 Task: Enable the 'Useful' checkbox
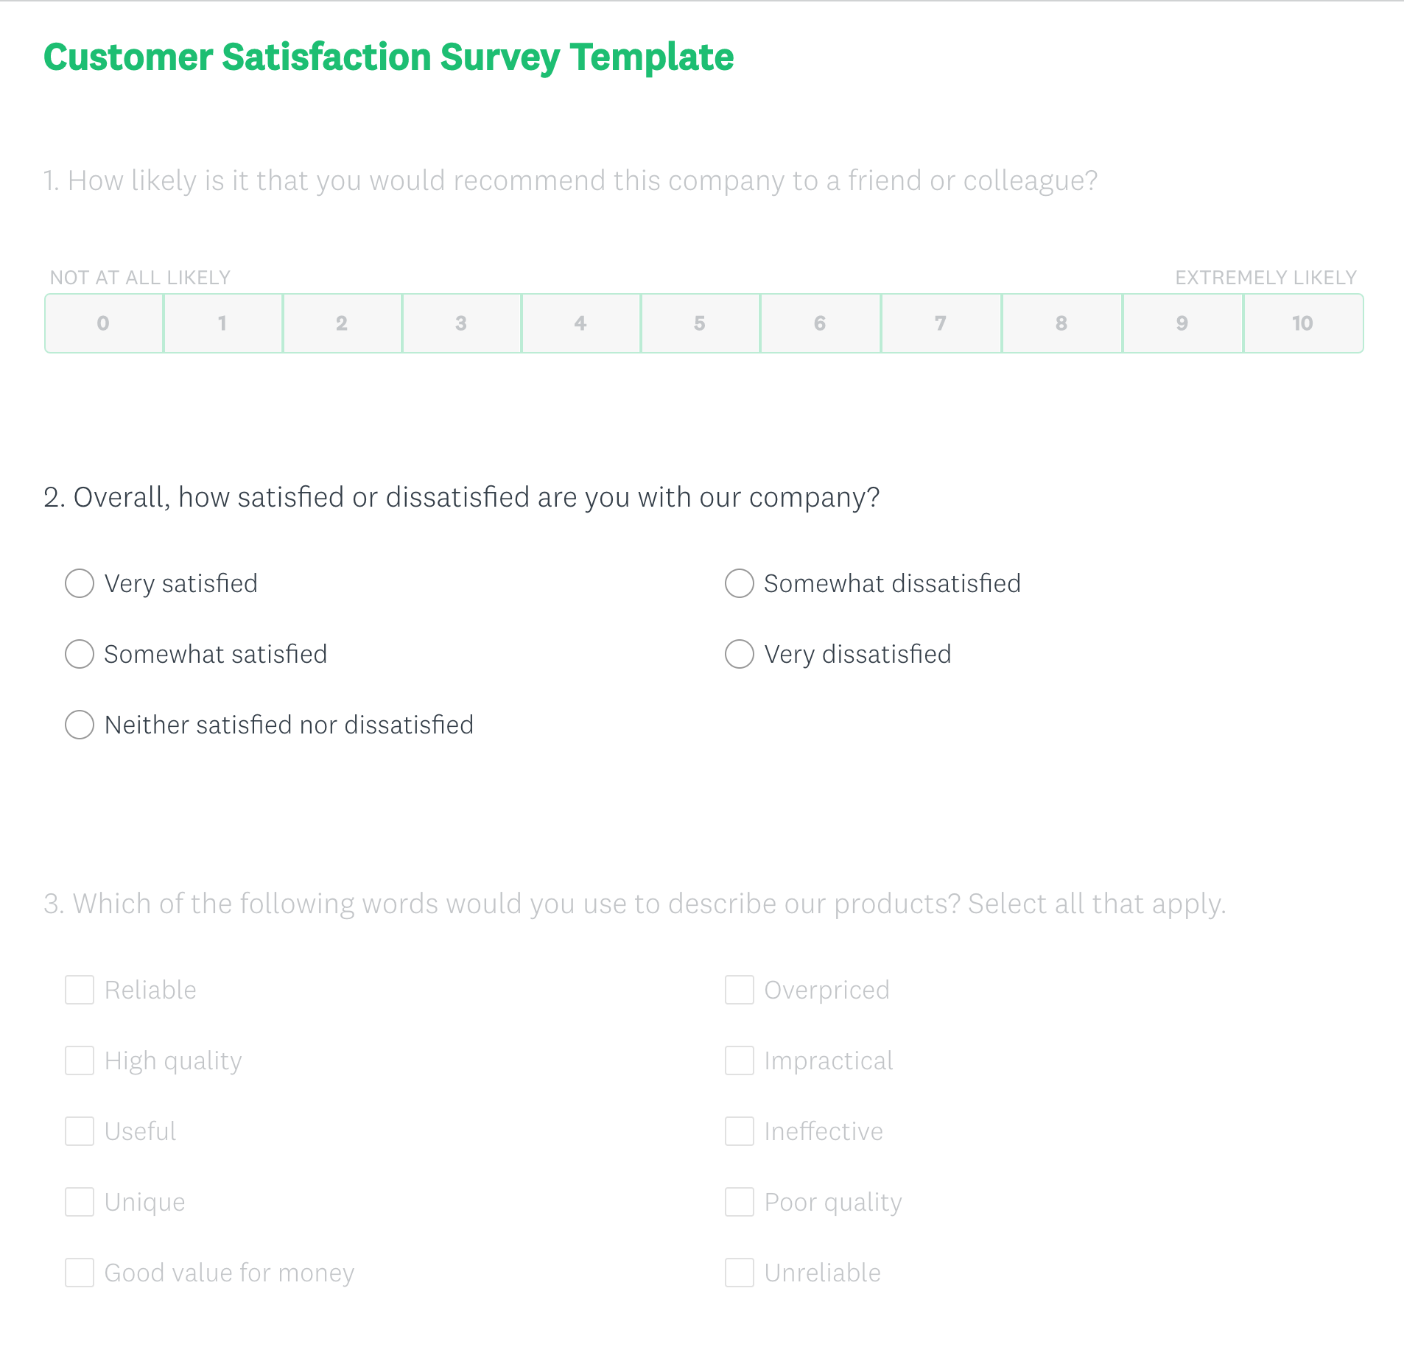tap(80, 1131)
